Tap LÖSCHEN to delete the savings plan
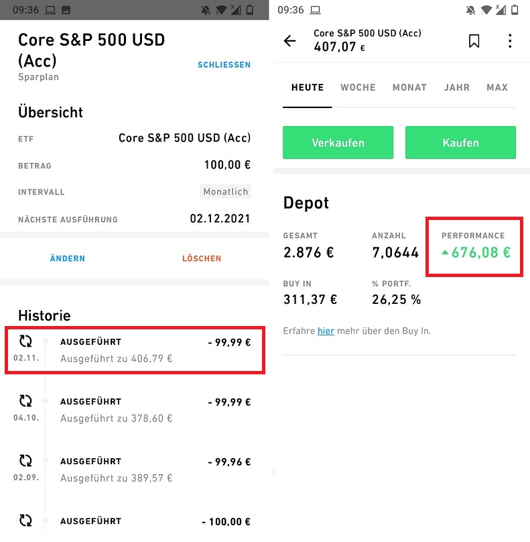The width and height of the screenshot is (530, 542). (202, 258)
